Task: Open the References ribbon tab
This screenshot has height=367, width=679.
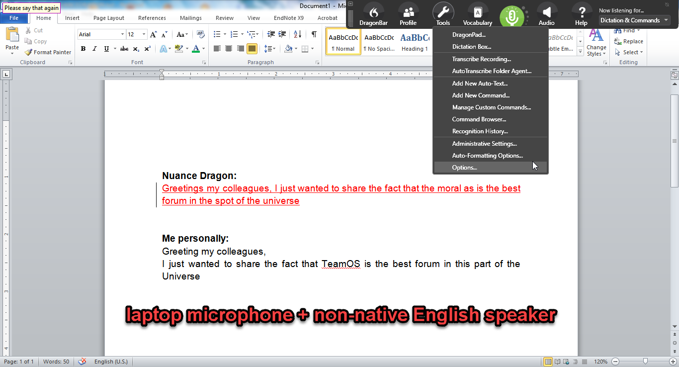Action: 152,18
